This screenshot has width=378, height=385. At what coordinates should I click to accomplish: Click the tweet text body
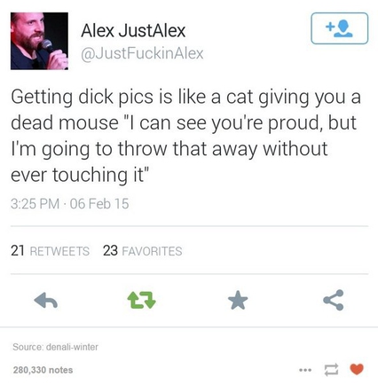(x=185, y=136)
